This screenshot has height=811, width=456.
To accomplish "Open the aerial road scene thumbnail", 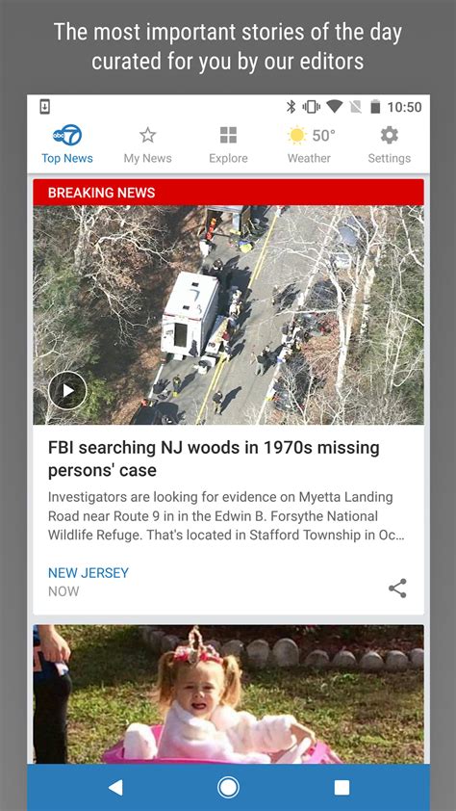I will pyautogui.click(x=228, y=315).
